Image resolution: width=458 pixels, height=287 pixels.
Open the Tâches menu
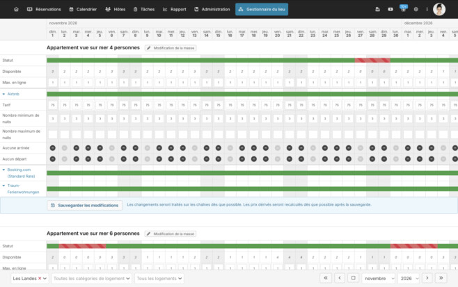144,9
